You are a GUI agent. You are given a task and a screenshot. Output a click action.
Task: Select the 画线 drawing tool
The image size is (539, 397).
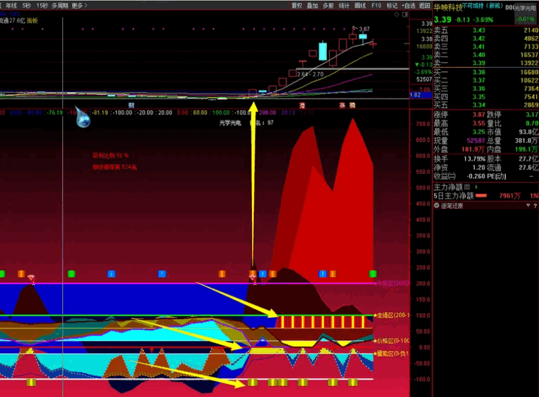pyautogui.click(x=360, y=5)
